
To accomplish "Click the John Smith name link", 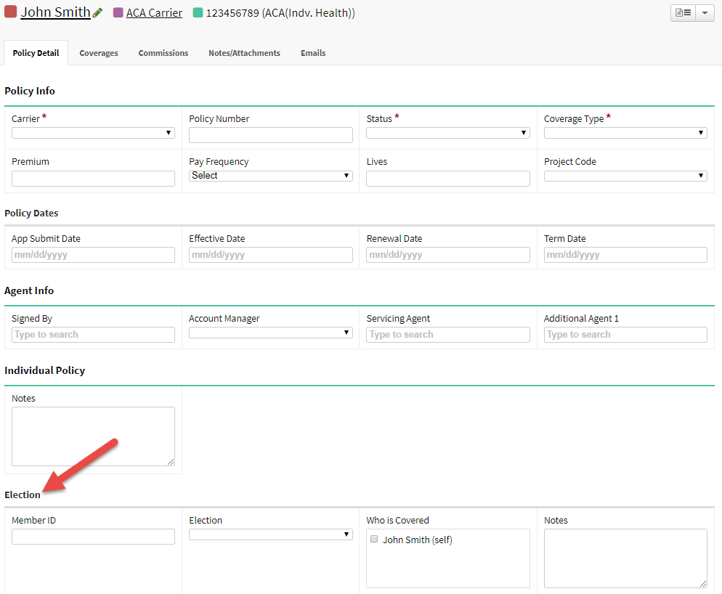I will (54, 12).
